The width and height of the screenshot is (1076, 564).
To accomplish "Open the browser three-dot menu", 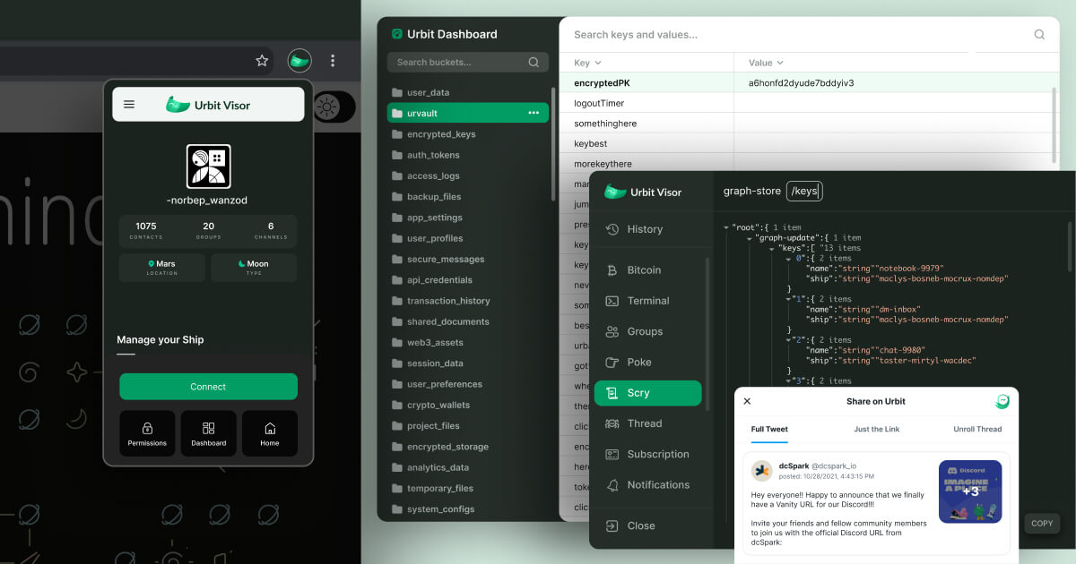I will point(333,61).
